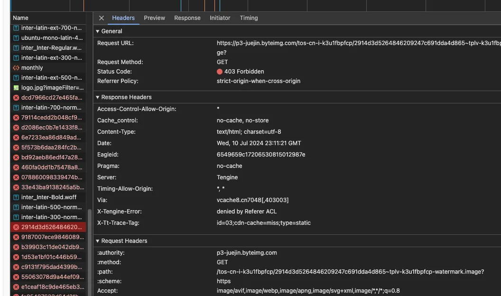Click font icon of inter_Inter-Bold.woff request
Viewport: 501px width, 296px height.
16,197
